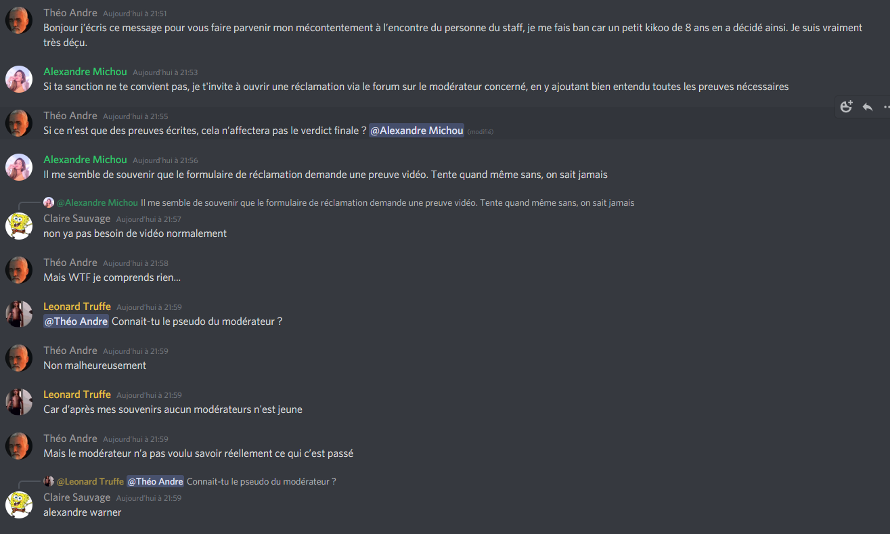Click the @Théo Andre mention in bottom reply preview
The image size is (890, 534).
point(155,481)
